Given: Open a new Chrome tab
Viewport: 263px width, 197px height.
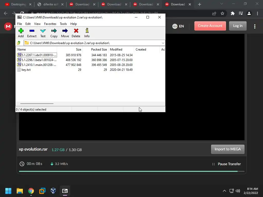Looking at the screenshot, I should (x=199, y=4).
